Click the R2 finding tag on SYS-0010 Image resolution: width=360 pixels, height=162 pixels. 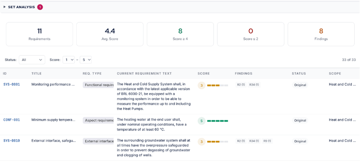point(241,141)
